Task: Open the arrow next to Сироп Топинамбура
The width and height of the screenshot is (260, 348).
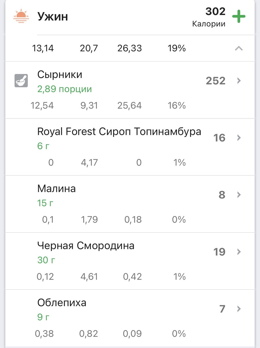Action: pos(239,137)
